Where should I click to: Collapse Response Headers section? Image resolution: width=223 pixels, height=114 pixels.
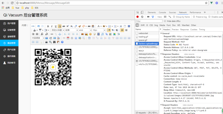[161, 54]
